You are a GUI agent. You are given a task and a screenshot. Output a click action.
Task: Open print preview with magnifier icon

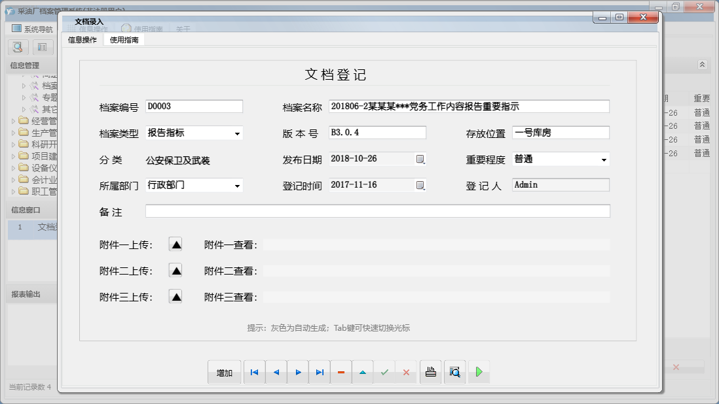pyautogui.click(x=454, y=371)
